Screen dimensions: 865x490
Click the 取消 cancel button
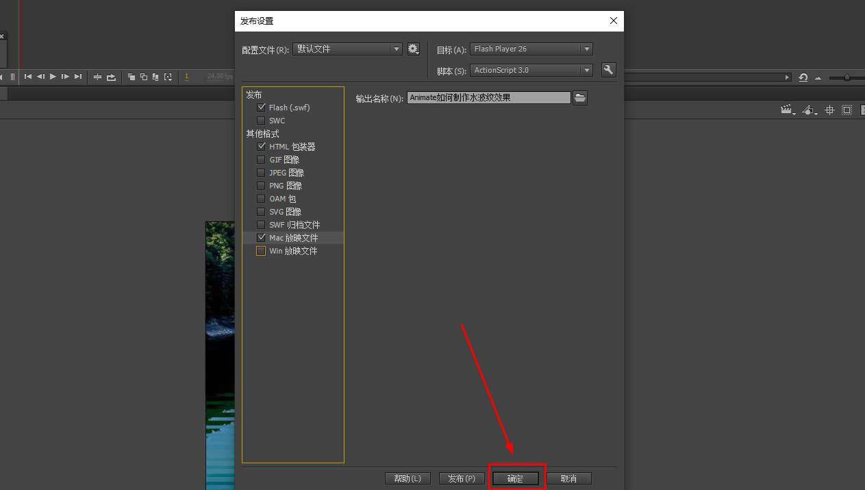click(569, 478)
